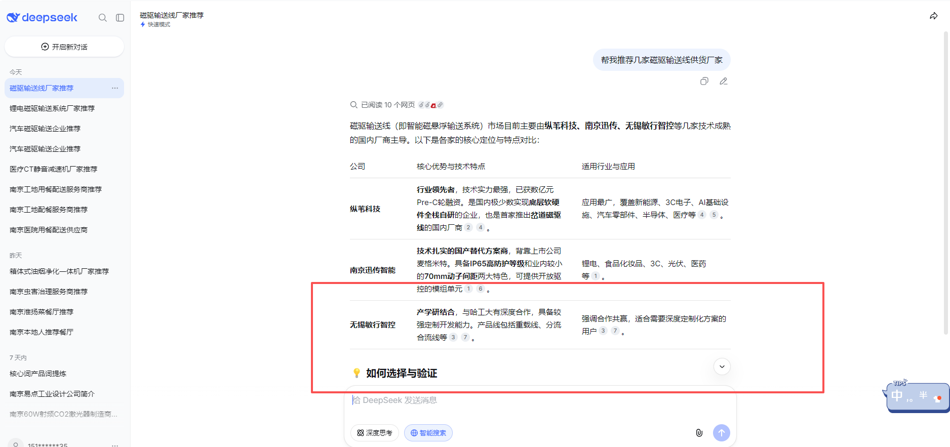950x447 pixels.
Task: Click the 南京迅传智能 company name cell
Action: tap(373, 270)
